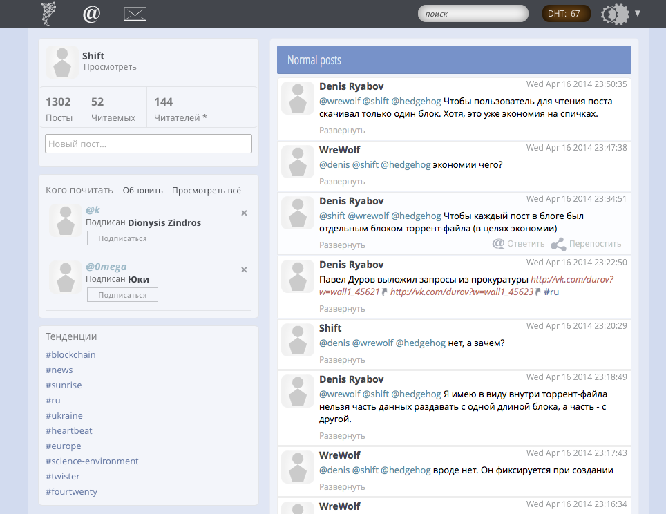
Task: Open the 52 Читаемых following list
Action: (x=113, y=109)
